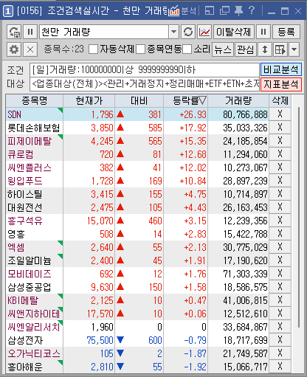Pause the real-time search via left pause button
The image size is (307, 377).
coord(30,32)
